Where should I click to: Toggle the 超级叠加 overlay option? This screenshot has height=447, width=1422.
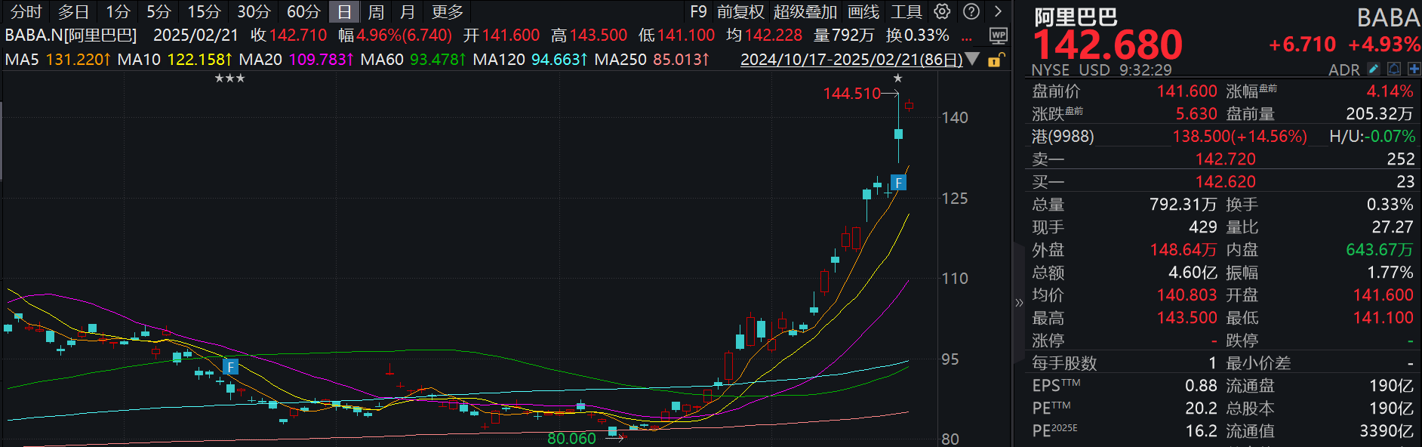coord(805,11)
